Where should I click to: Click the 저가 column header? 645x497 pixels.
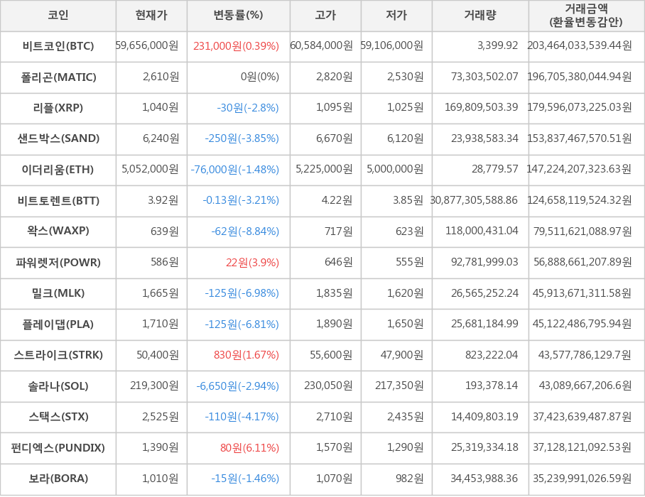[x=396, y=16]
